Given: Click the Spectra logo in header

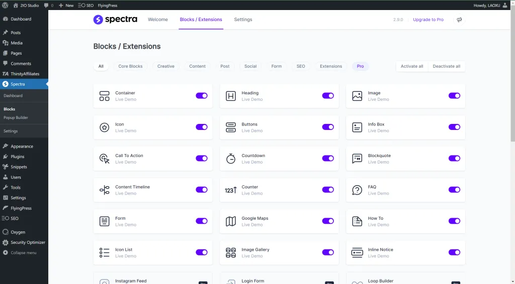Looking at the screenshot, I should click(115, 20).
